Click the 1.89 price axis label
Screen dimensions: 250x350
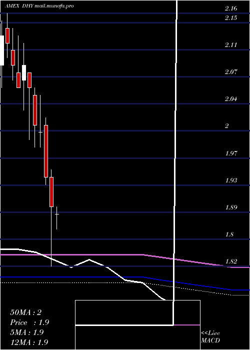click(231, 207)
